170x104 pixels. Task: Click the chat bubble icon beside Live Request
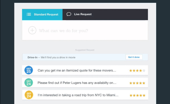pyautogui.click(x=69, y=14)
